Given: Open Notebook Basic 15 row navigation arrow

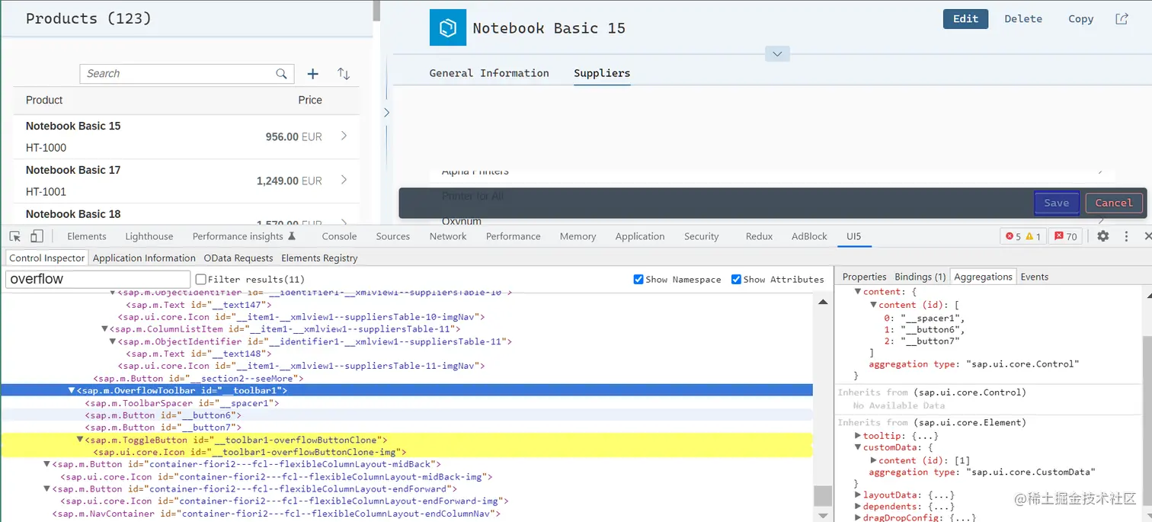Looking at the screenshot, I should point(344,136).
